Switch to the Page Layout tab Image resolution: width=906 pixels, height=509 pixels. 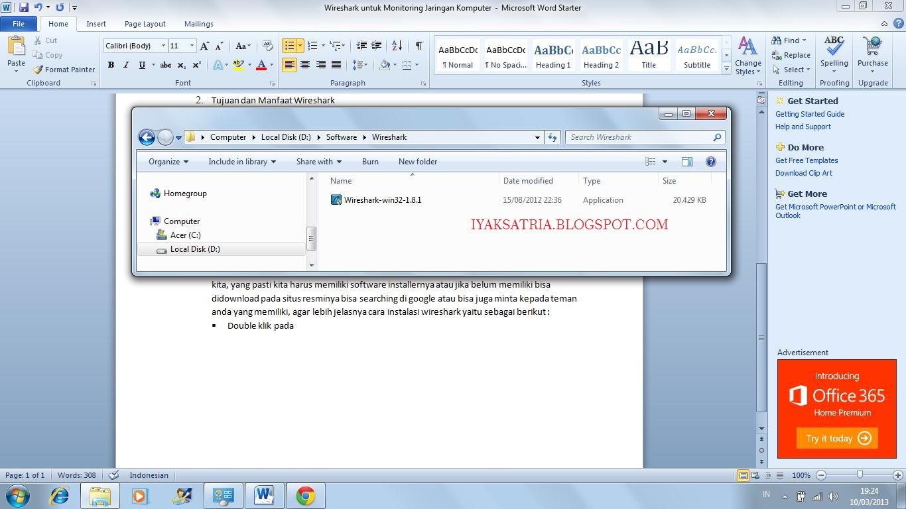click(145, 24)
